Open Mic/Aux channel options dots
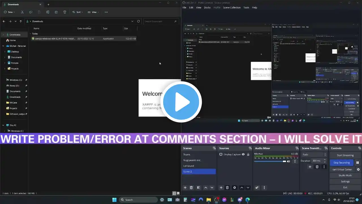362x204 pixels. tap(295, 161)
